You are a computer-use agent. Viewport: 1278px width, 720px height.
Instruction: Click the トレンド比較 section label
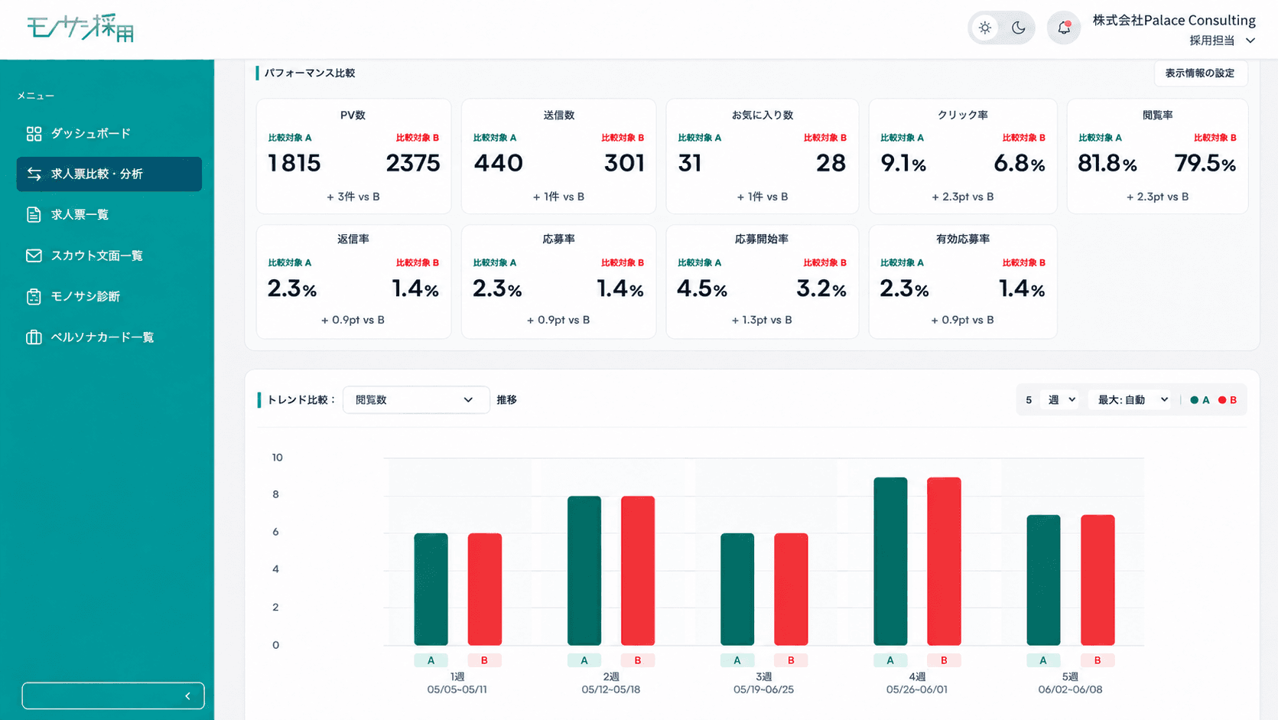301,400
